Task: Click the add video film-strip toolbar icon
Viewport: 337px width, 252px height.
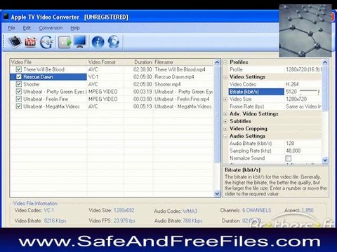Action: click(15, 42)
